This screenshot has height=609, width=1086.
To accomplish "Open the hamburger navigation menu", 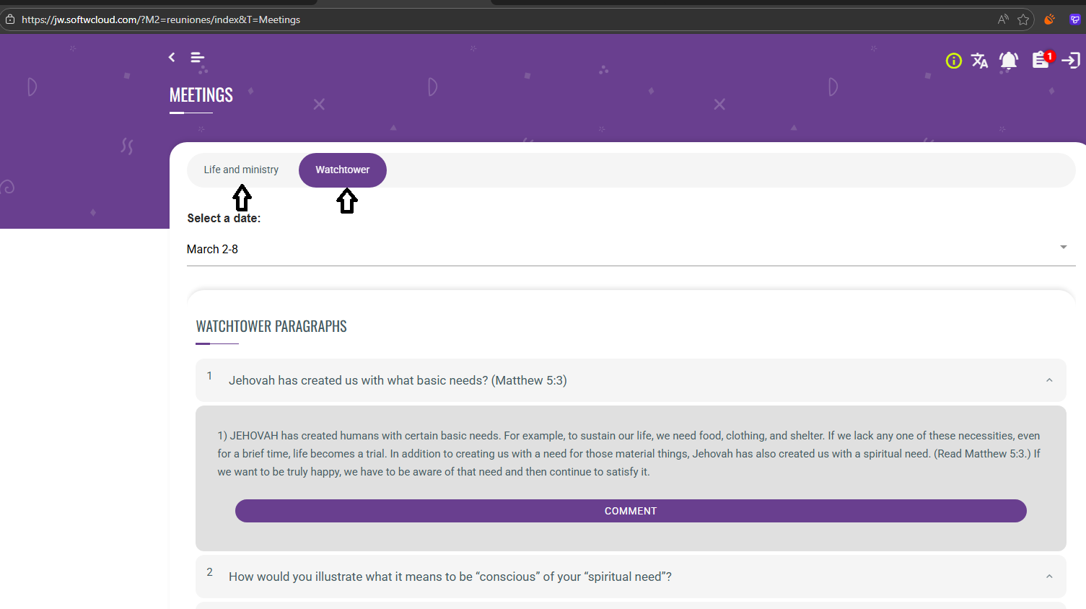I will (197, 58).
